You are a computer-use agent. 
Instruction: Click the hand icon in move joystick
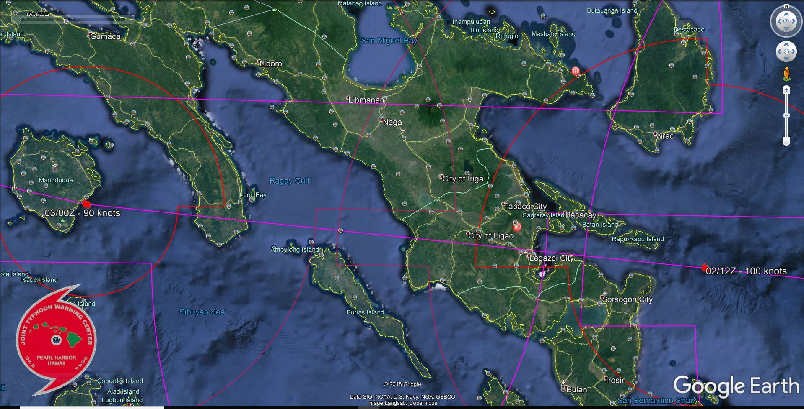(786, 52)
